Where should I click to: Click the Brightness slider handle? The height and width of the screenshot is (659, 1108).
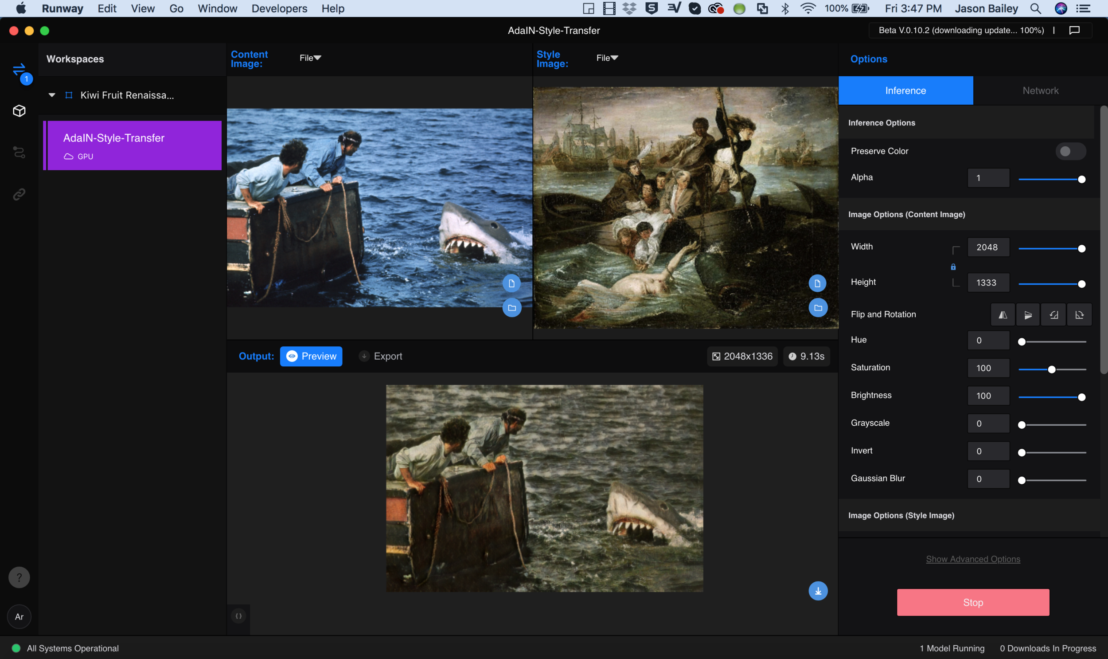point(1082,397)
